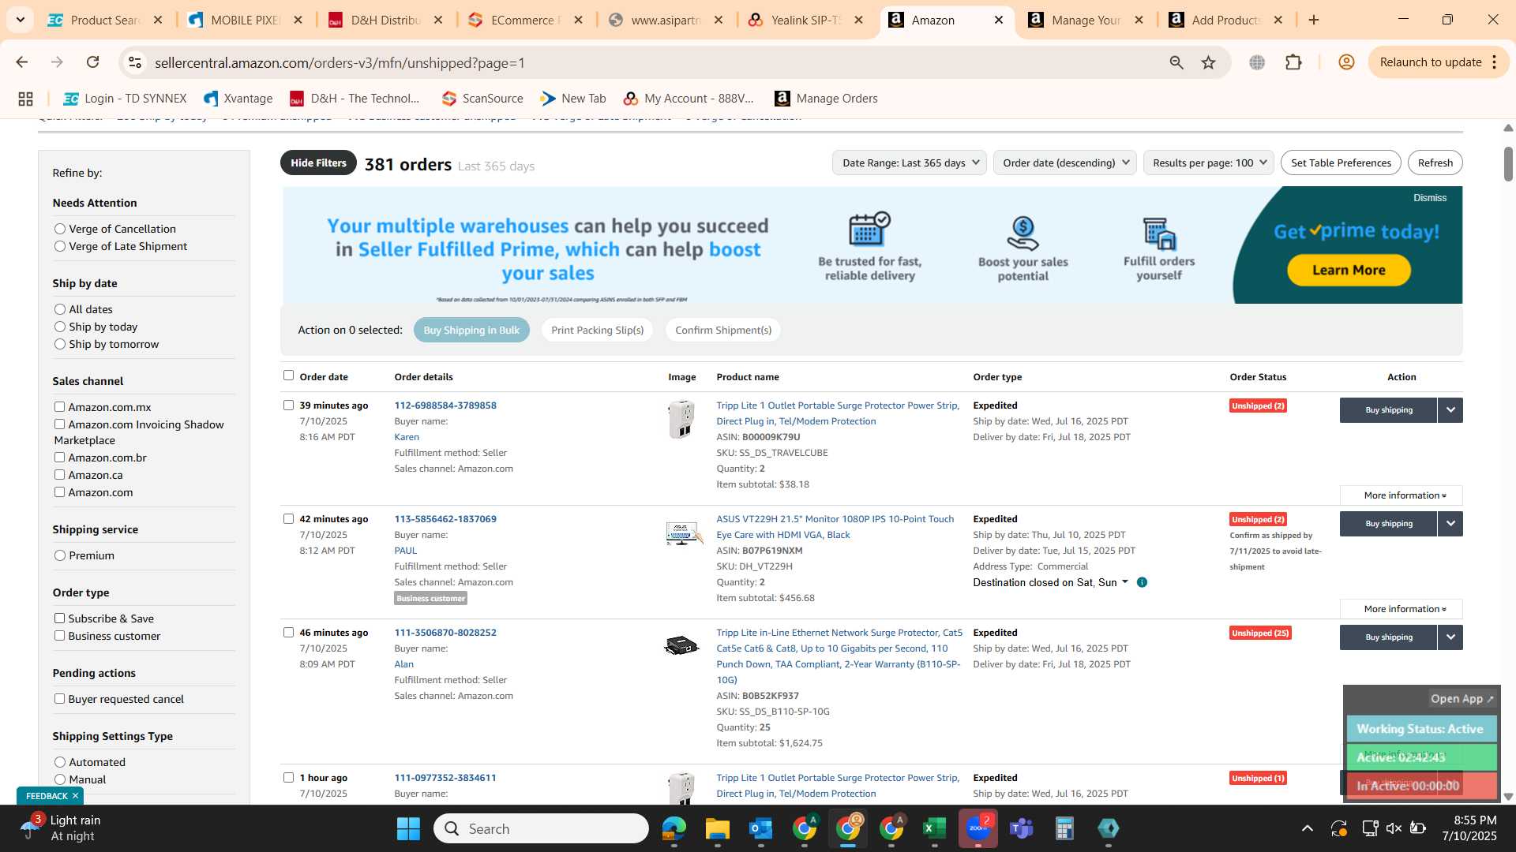Switch to the Manage Your browser tab
1516x852 pixels.
[1086, 20]
